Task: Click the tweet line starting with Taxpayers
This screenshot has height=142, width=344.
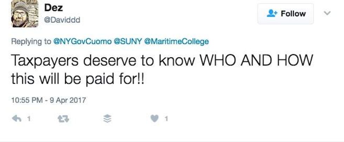Action: 161,60
